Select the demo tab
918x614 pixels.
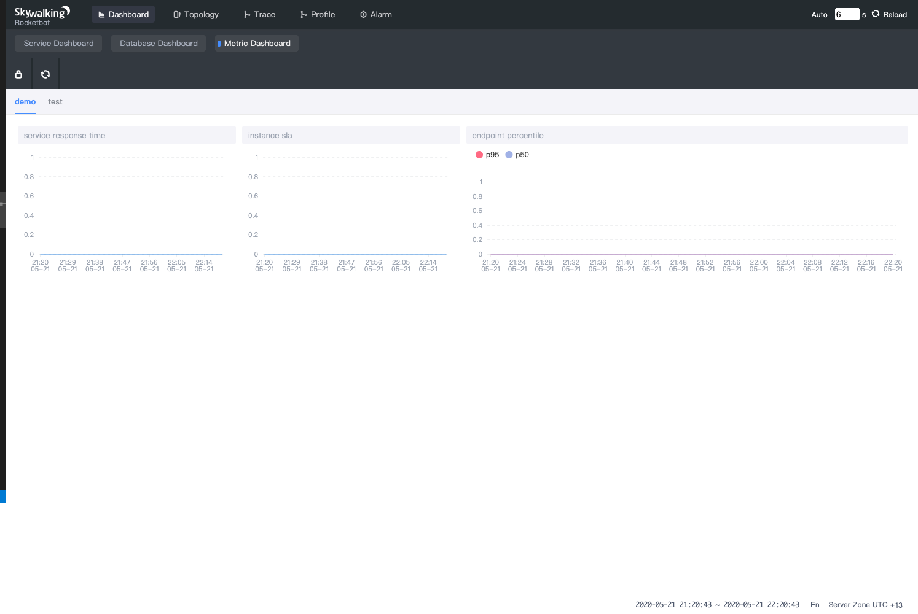(x=25, y=102)
